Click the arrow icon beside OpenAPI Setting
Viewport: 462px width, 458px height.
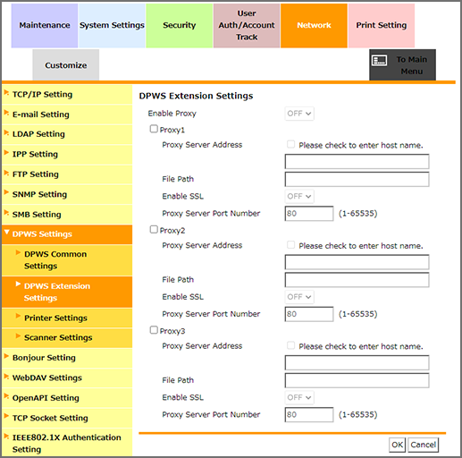tap(6, 396)
